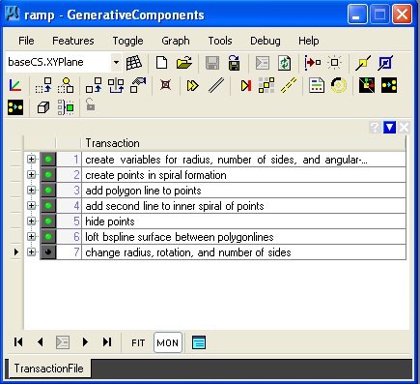
Task: Click the blue square with diagonal line icon
Action: pyautogui.click(x=385, y=63)
